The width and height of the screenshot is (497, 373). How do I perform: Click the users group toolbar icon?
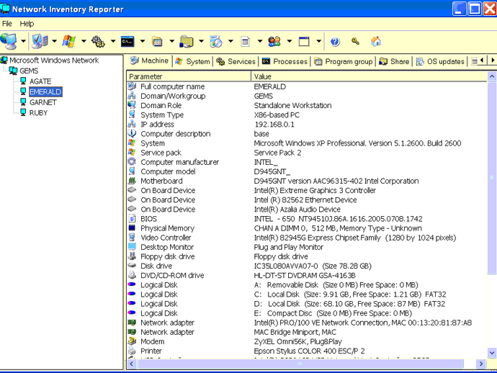[274, 41]
